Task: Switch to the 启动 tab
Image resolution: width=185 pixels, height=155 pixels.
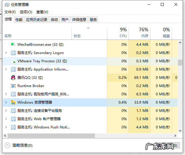Action: point(54,20)
